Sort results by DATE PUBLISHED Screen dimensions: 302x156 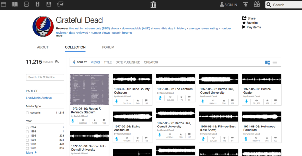(128, 62)
